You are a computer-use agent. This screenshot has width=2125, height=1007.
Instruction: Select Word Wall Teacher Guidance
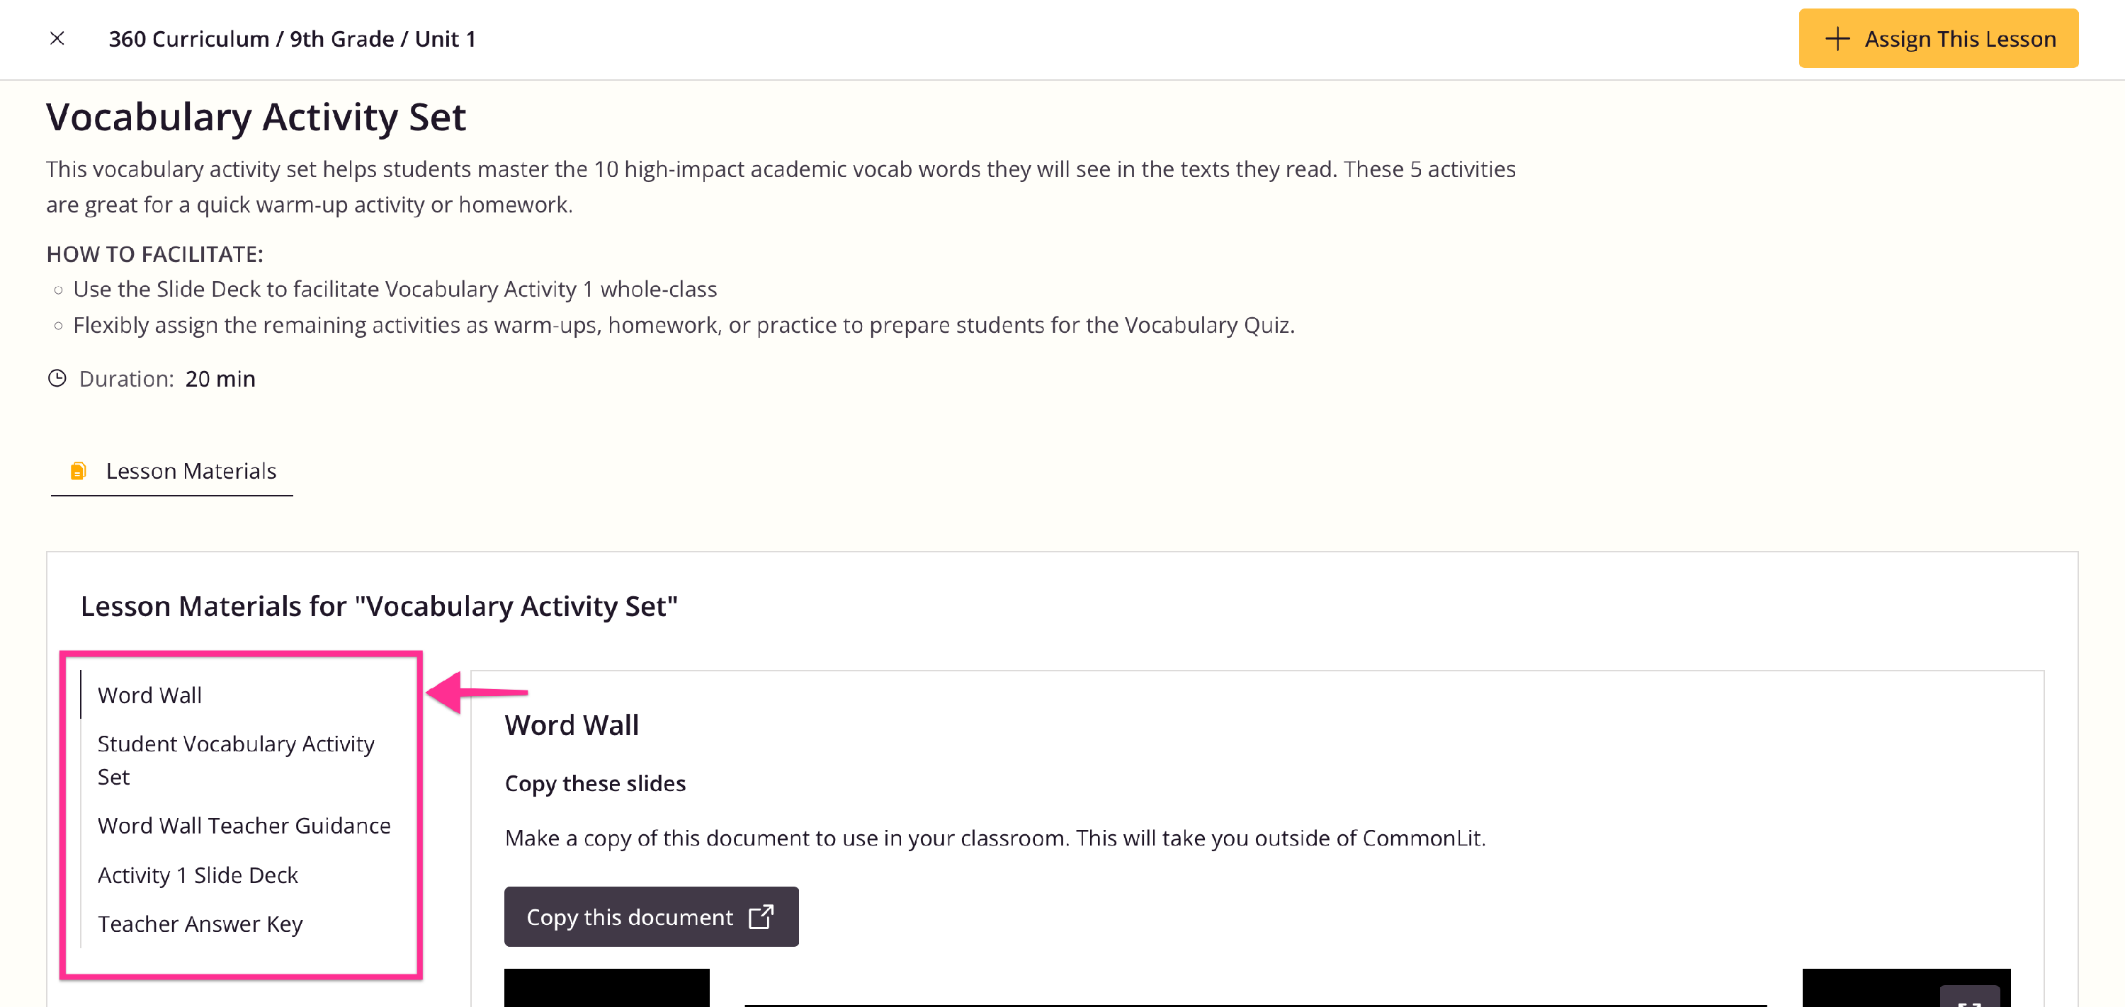(244, 826)
